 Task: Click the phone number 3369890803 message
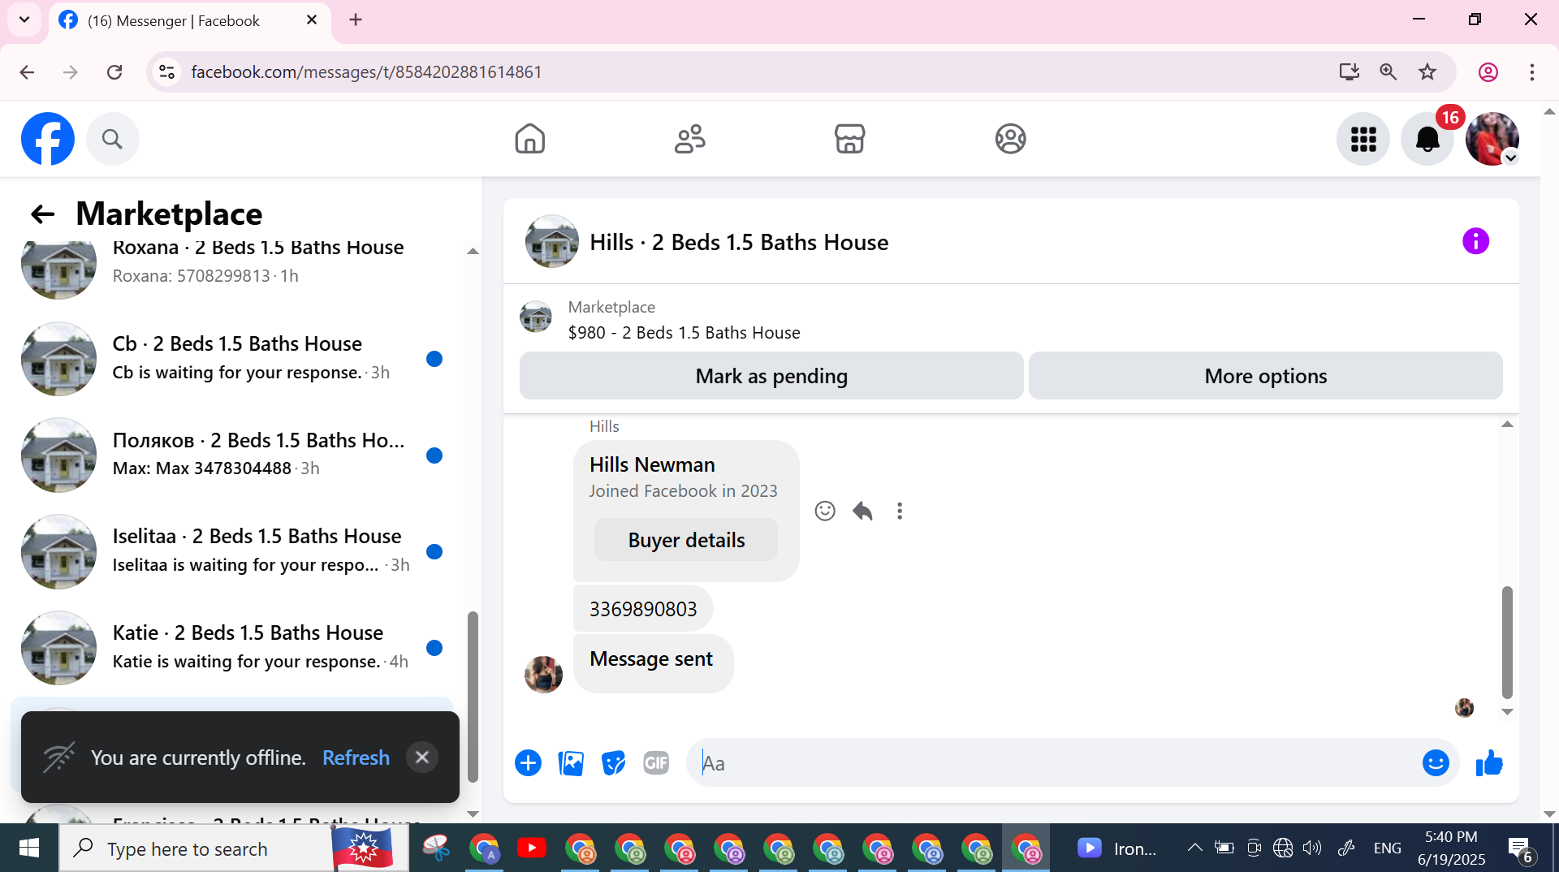click(x=643, y=609)
